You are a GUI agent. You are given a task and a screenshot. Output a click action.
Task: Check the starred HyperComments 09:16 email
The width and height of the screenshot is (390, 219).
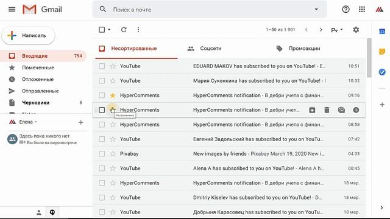click(x=102, y=96)
